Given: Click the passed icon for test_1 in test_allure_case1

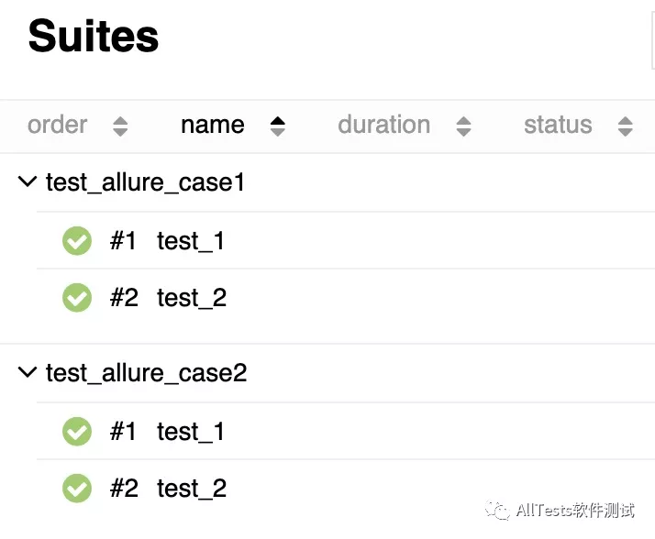Looking at the screenshot, I should tap(77, 241).
